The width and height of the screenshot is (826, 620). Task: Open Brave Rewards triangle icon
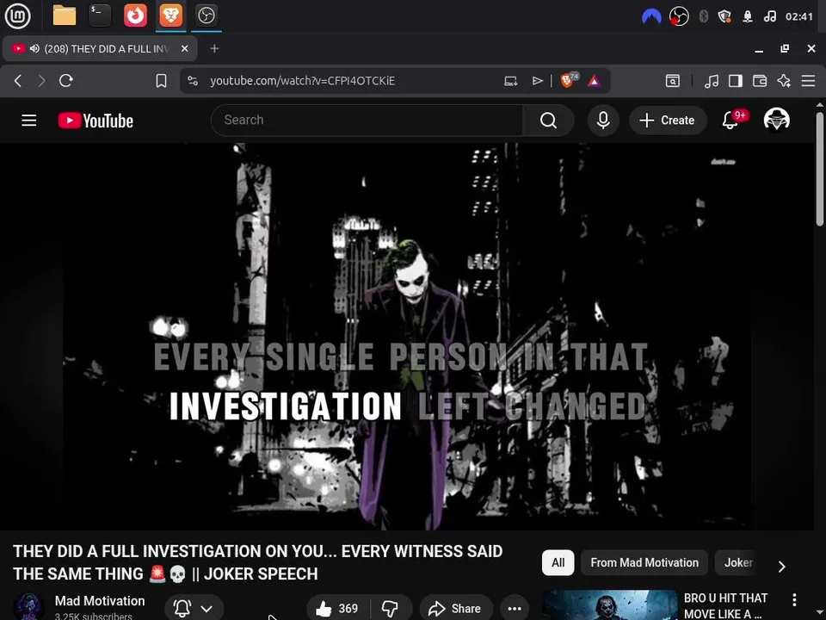595,81
